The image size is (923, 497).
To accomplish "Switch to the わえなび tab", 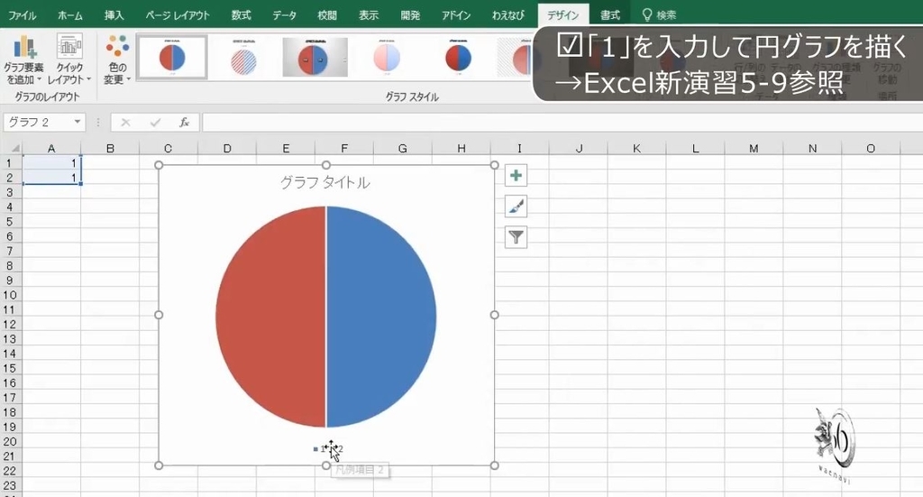I will [508, 15].
